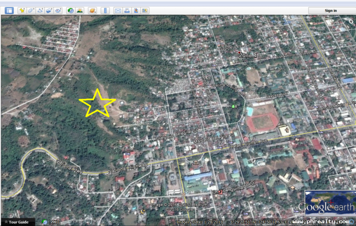Expand the Tour Guide panel
The width and height of the screenshot is (356, 226).
coord(17,222)
